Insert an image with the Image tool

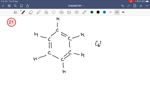point(69,12)
